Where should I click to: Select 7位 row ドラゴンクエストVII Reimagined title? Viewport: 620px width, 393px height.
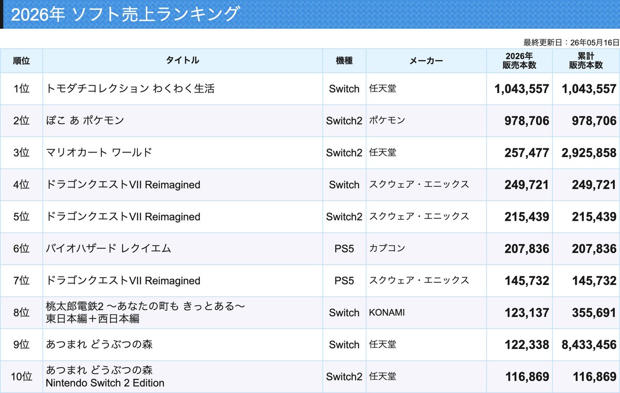[x=123, y=281]
